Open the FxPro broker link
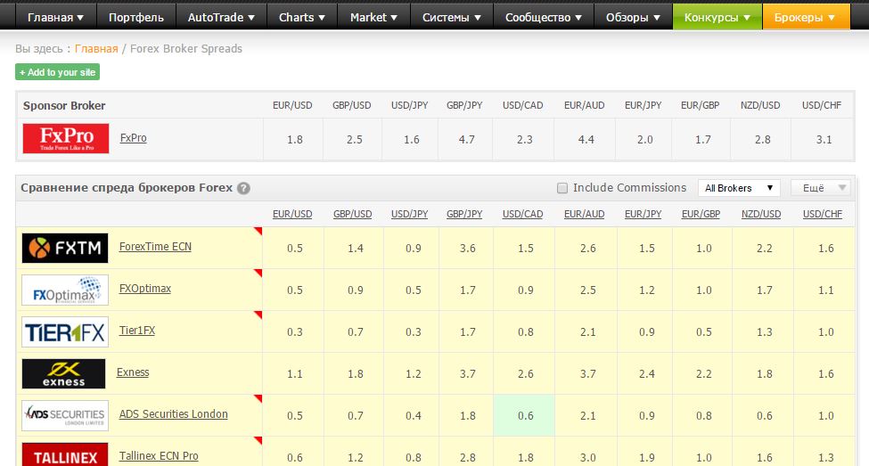The width and height of the screenshot is (869, 466). (x=134, y=138)
